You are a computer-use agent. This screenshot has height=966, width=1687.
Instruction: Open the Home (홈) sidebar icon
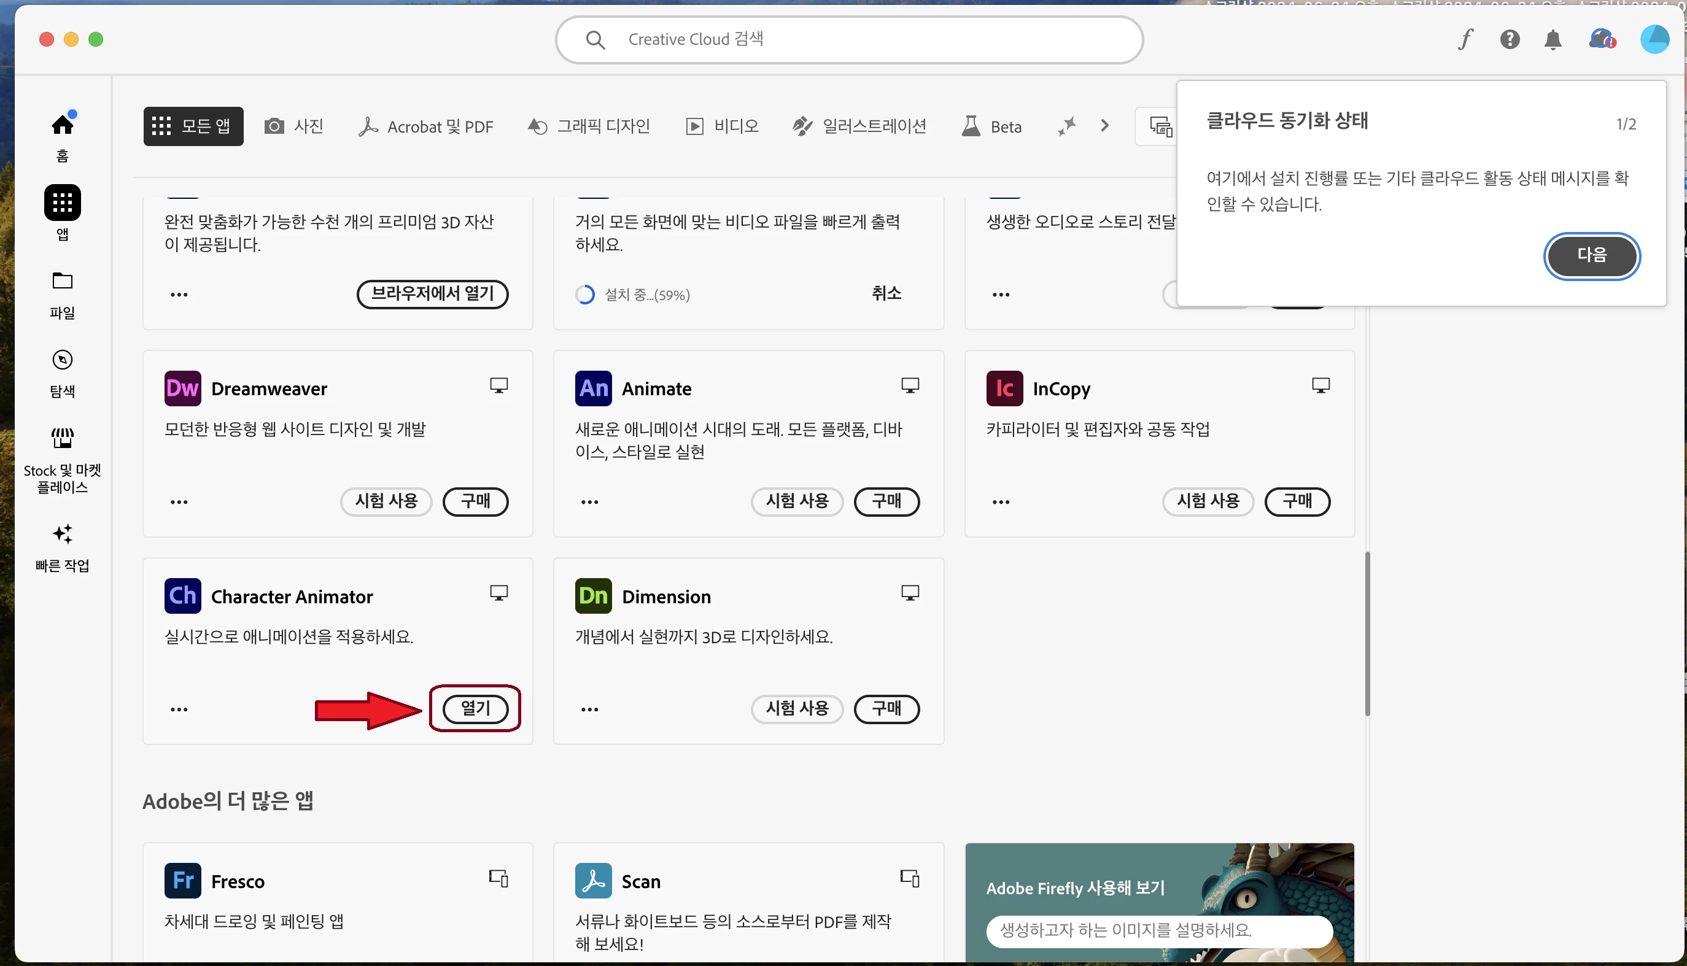63,125
